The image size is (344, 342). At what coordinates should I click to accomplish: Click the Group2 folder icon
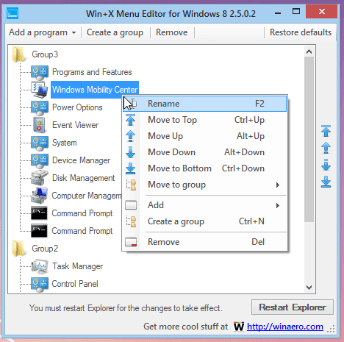18,249
